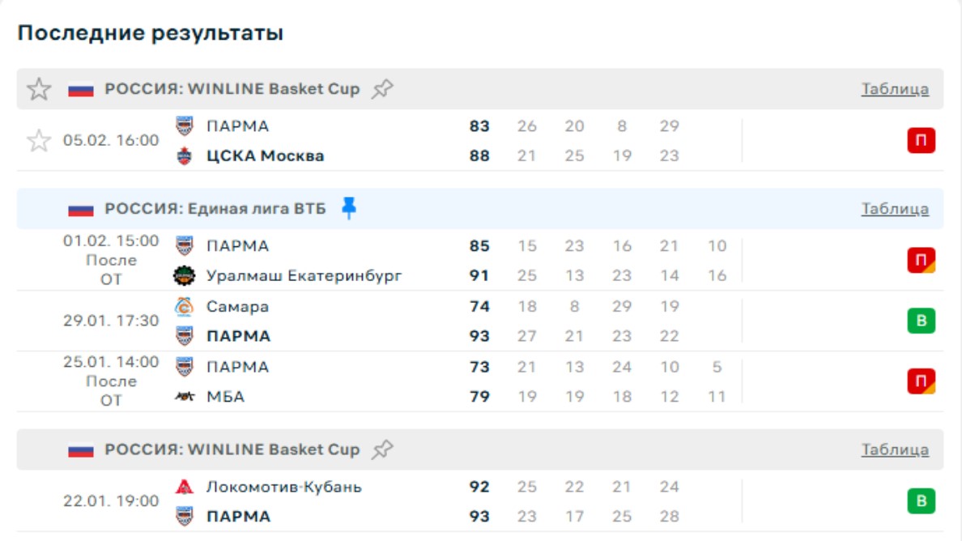Click the Самара team logo
Screen dimensions: 962x541
185,307
